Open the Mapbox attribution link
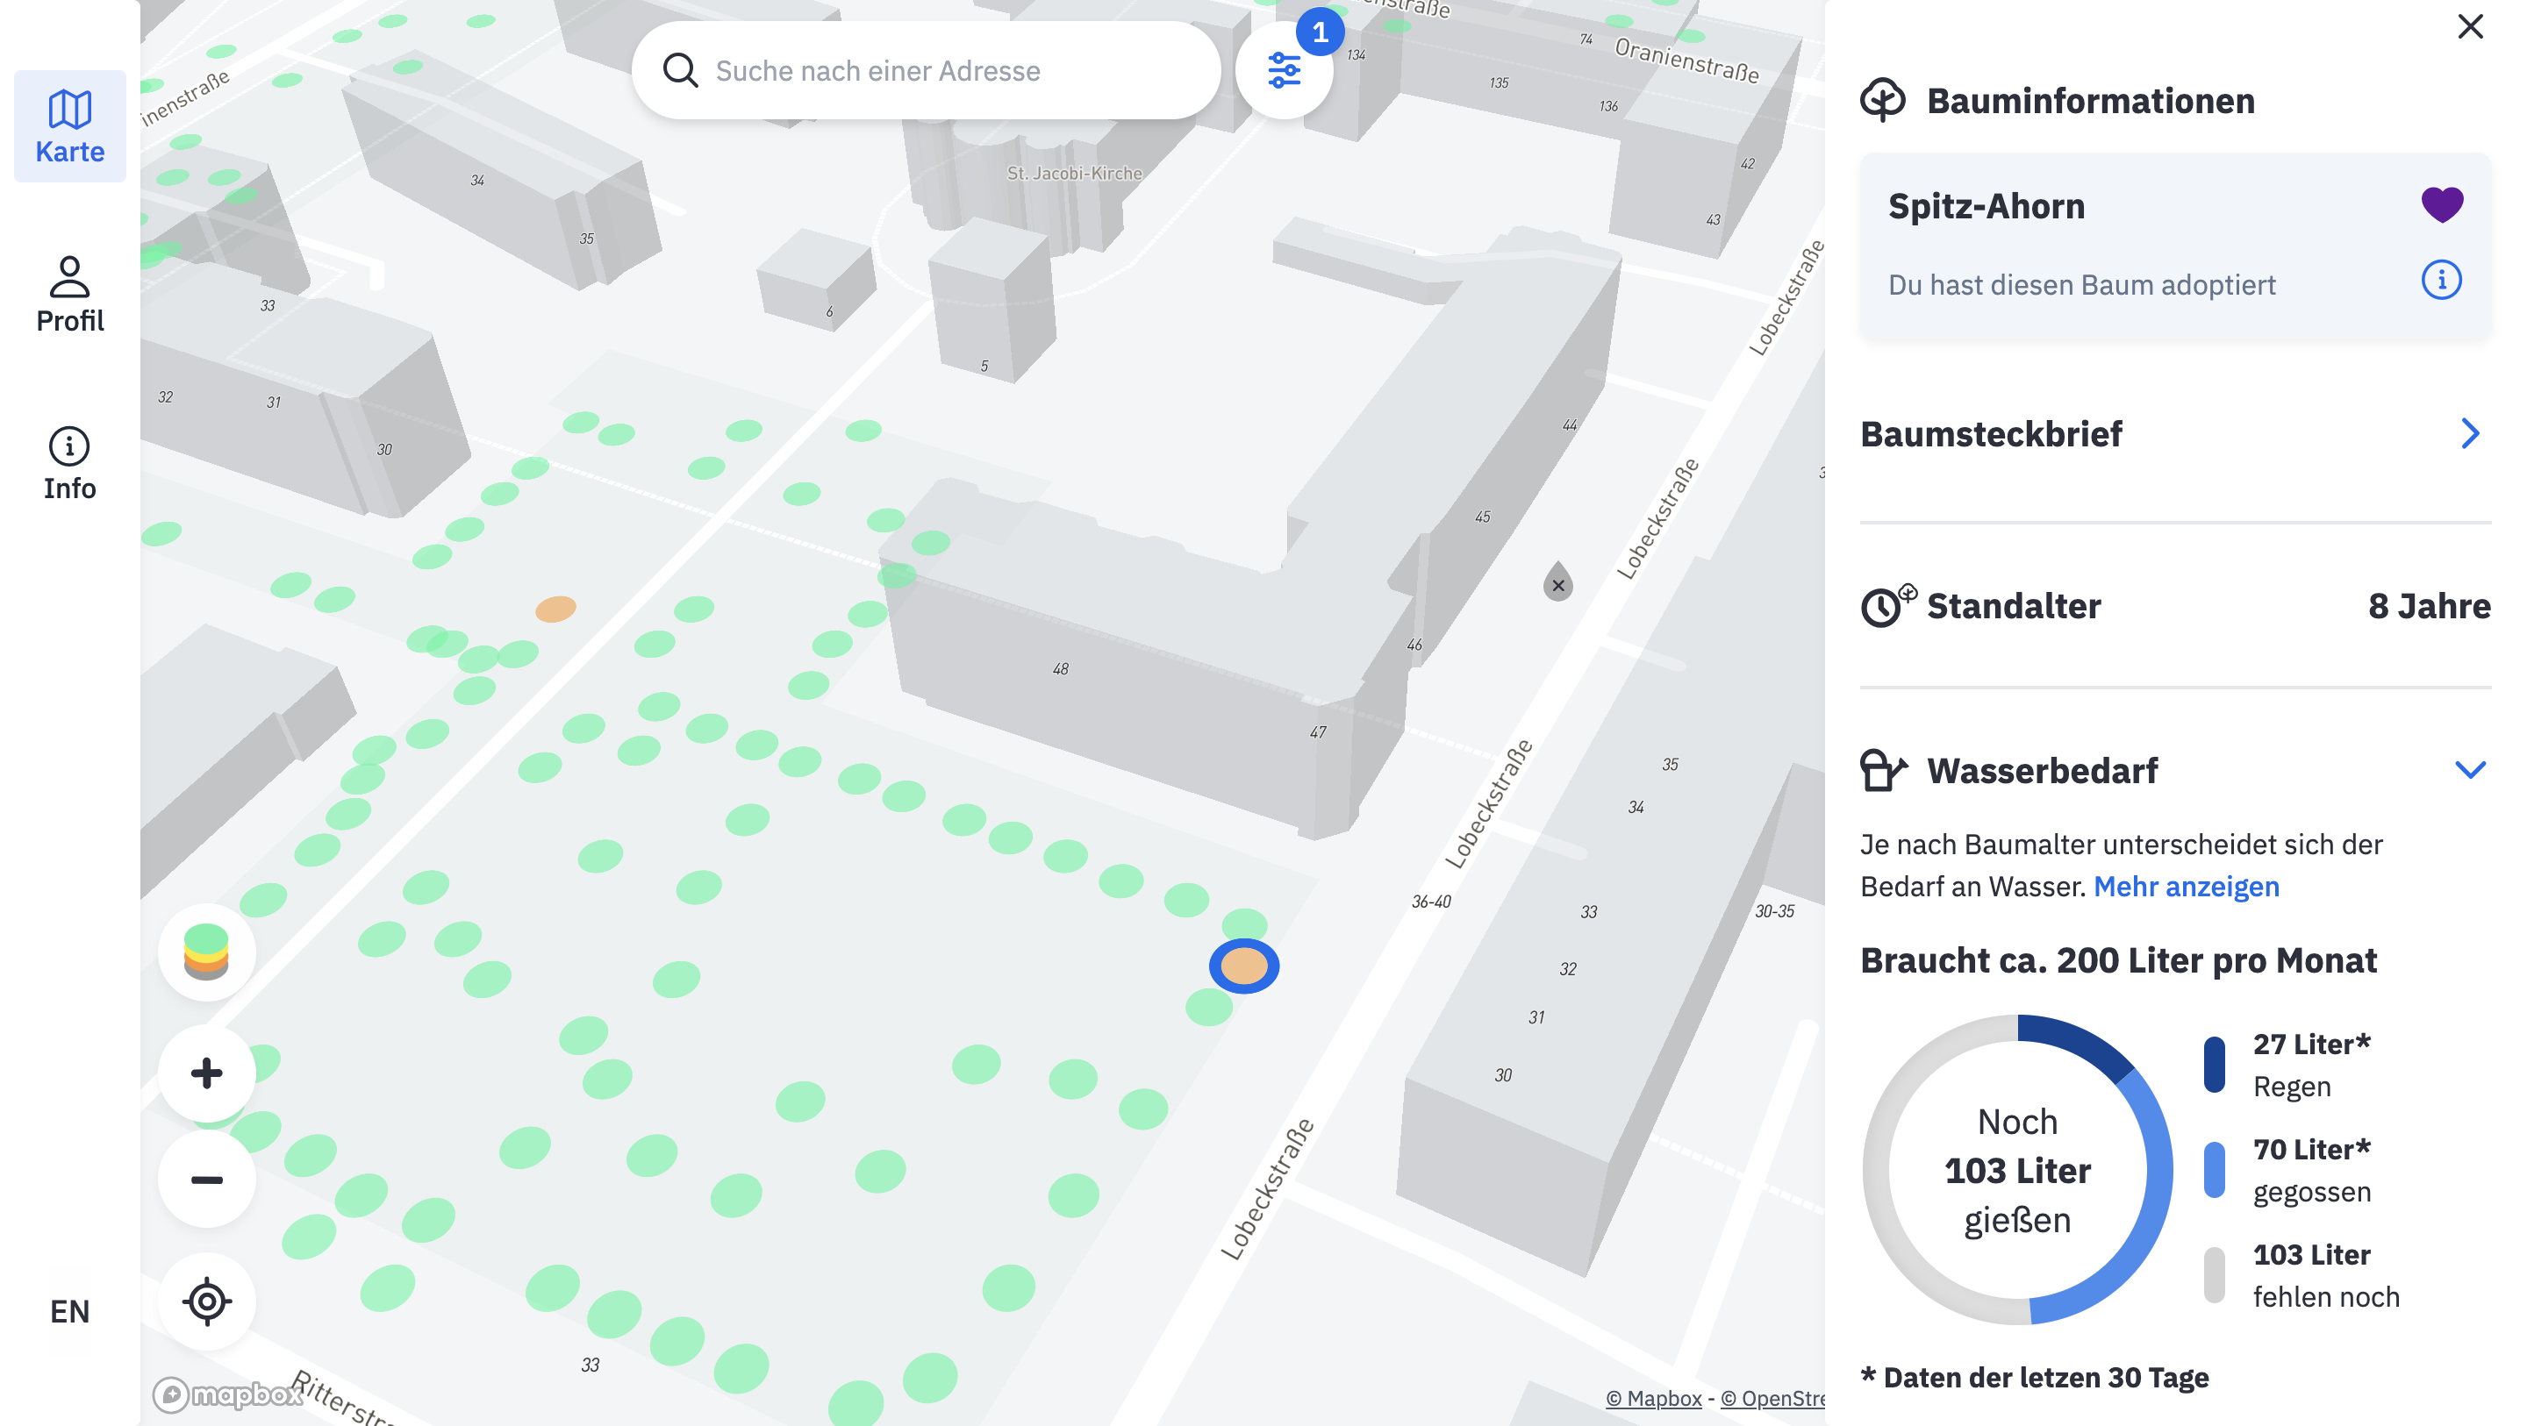The width and height of the screenshot is (2527, 1426). pos(1653,1399)
